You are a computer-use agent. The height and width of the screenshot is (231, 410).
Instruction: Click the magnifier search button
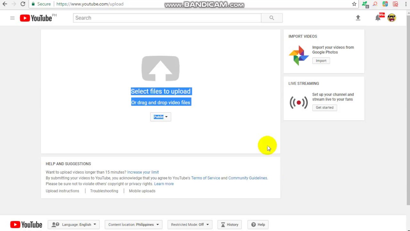272,18
